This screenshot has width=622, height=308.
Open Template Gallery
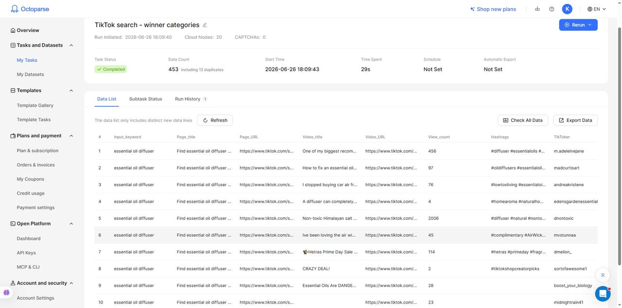pyautogui.click(x=35, y=105)
